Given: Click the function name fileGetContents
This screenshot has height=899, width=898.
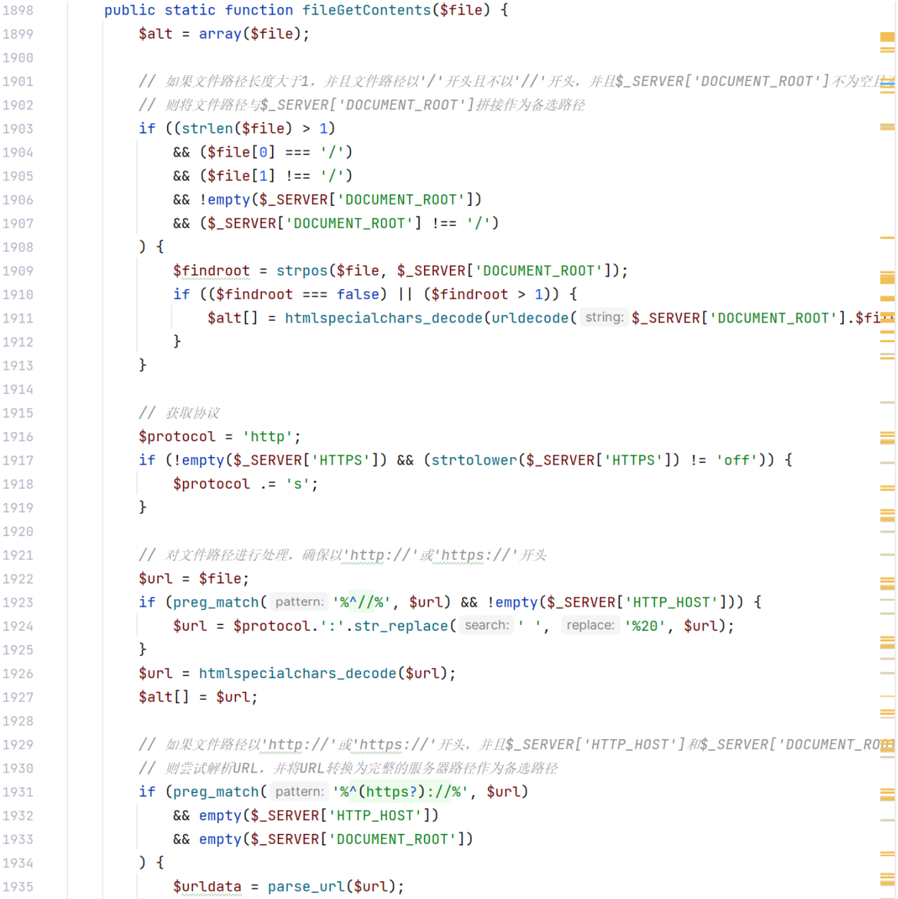Looking at the screenshot, I should click(x=366, y=10).
